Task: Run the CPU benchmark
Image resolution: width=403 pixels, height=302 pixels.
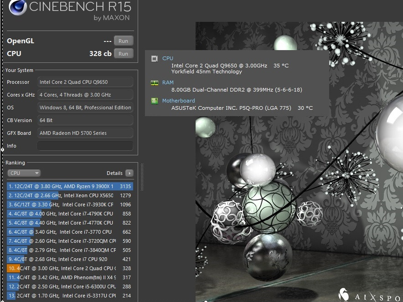Action: [123, 54]
